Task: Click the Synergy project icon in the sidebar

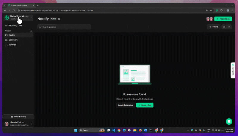Action: (6, 45)
